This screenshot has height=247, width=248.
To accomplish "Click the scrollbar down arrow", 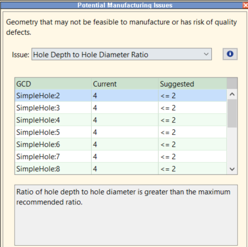I will tap(232, 169).
